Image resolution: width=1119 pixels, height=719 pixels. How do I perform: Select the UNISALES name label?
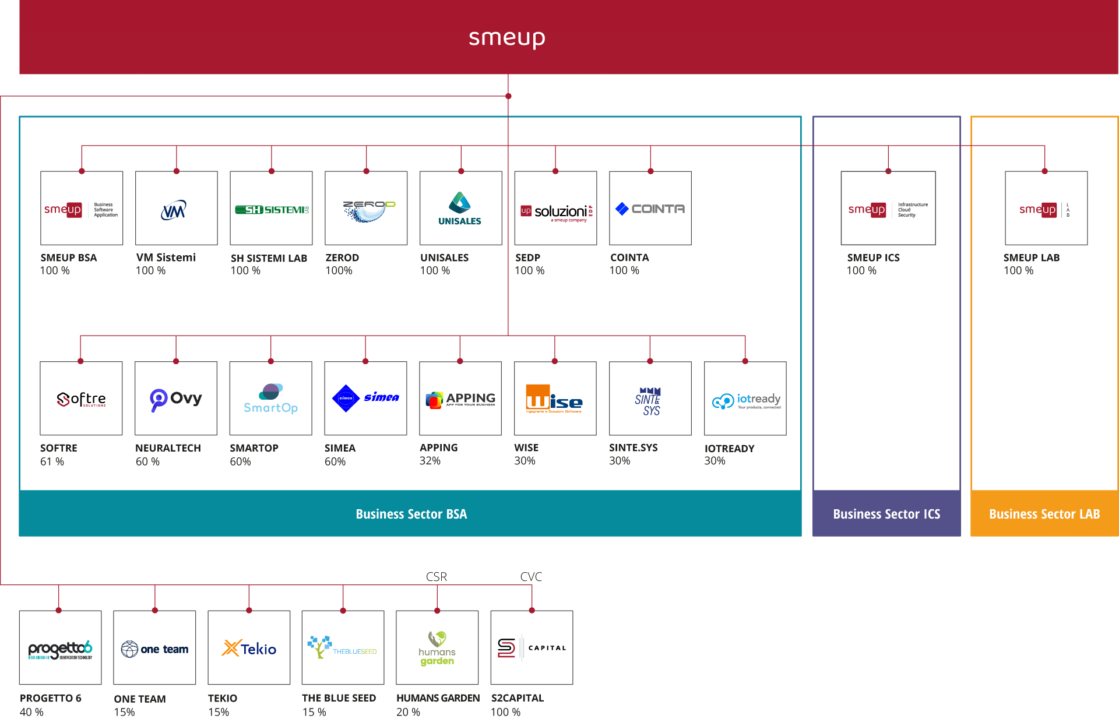(x=445, y=258)
